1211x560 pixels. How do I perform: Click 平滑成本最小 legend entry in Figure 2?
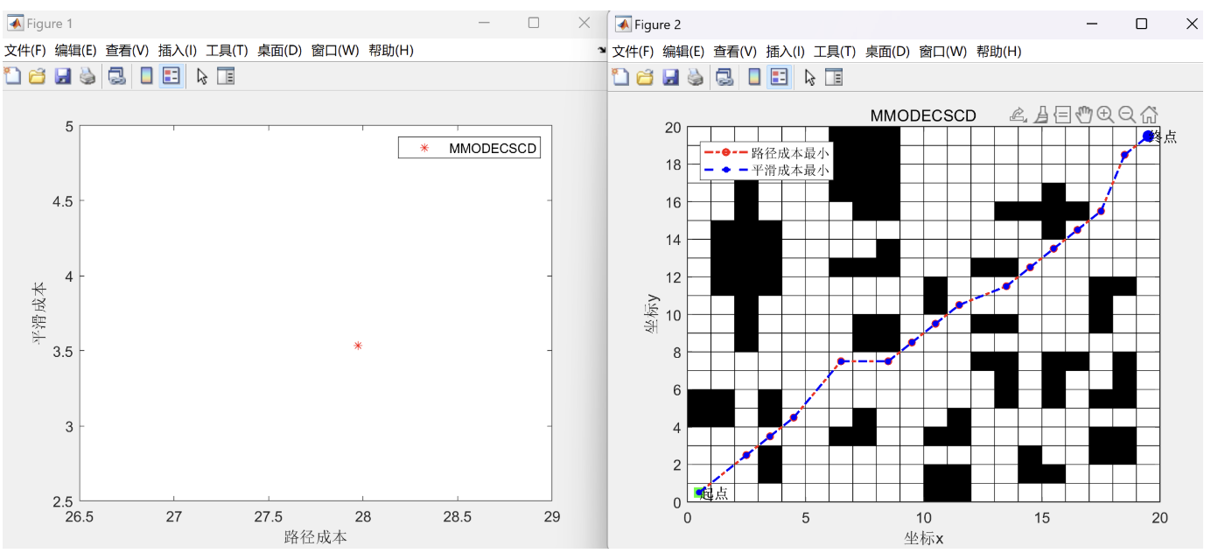(x=766, y=171)
